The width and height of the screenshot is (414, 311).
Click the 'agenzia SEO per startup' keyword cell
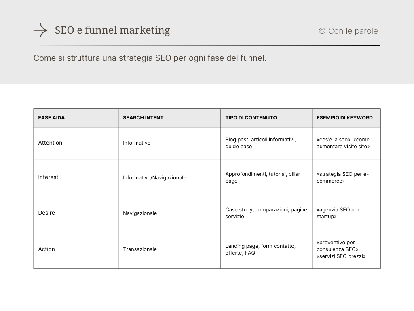click(338, 213)
